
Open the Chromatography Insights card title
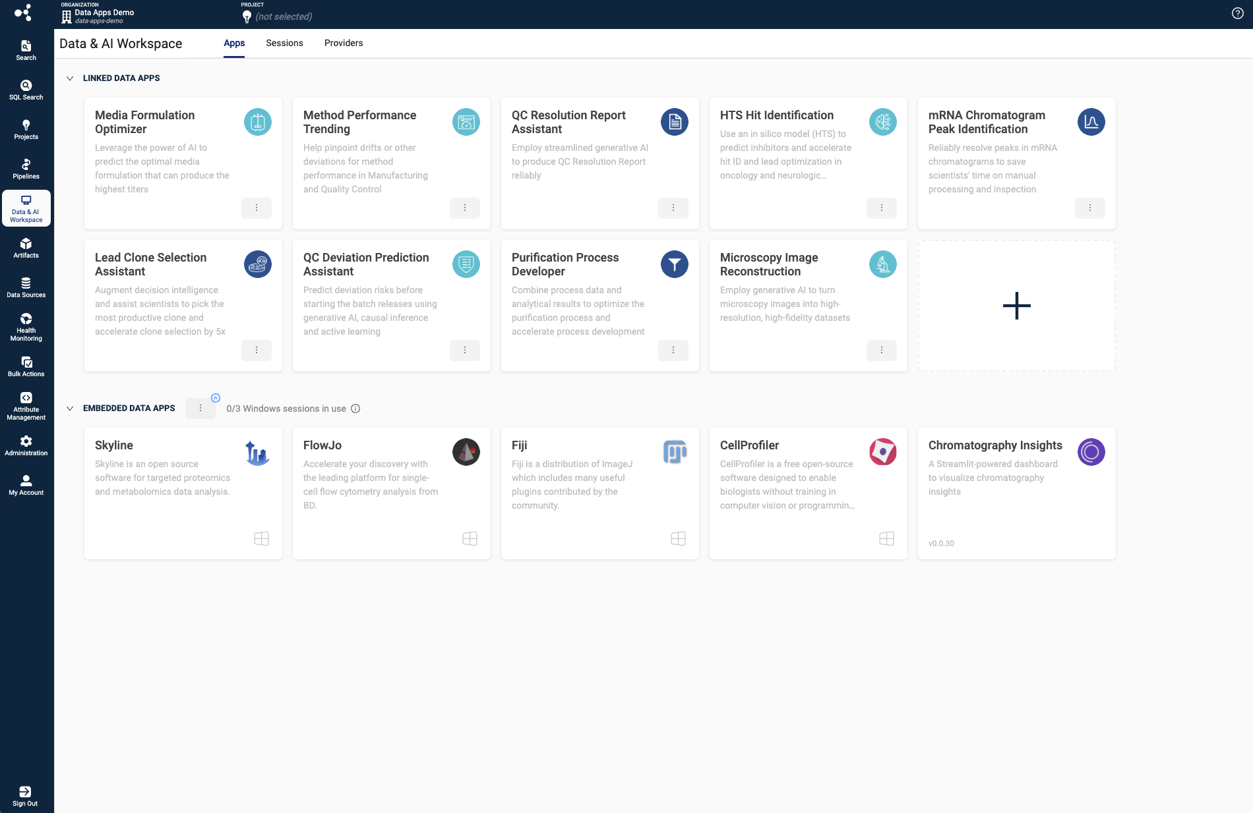(995, 445)
